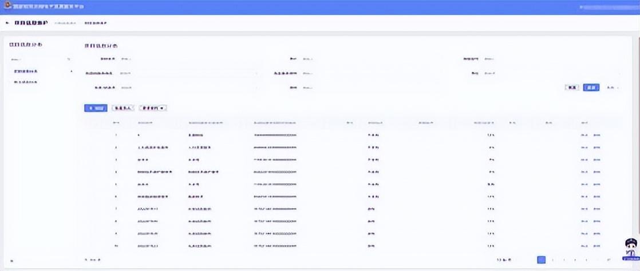Viewport: 640px width, 271px height.
Task: Go to page 4 in pagination
Action: (575, 260)
